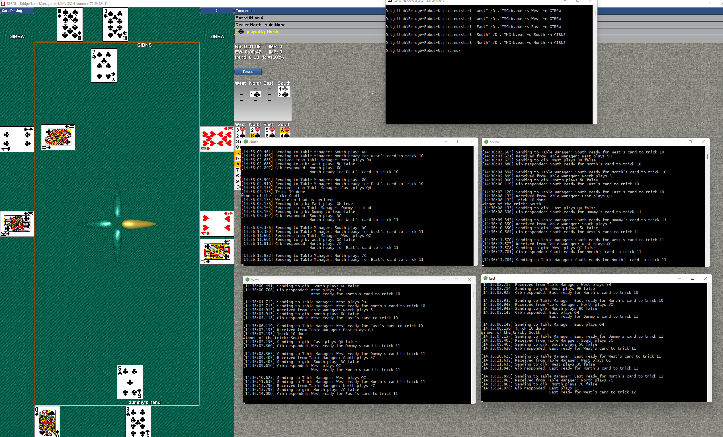
Task: Click East's eight of hearts card
Action: [x=217, y=139]
